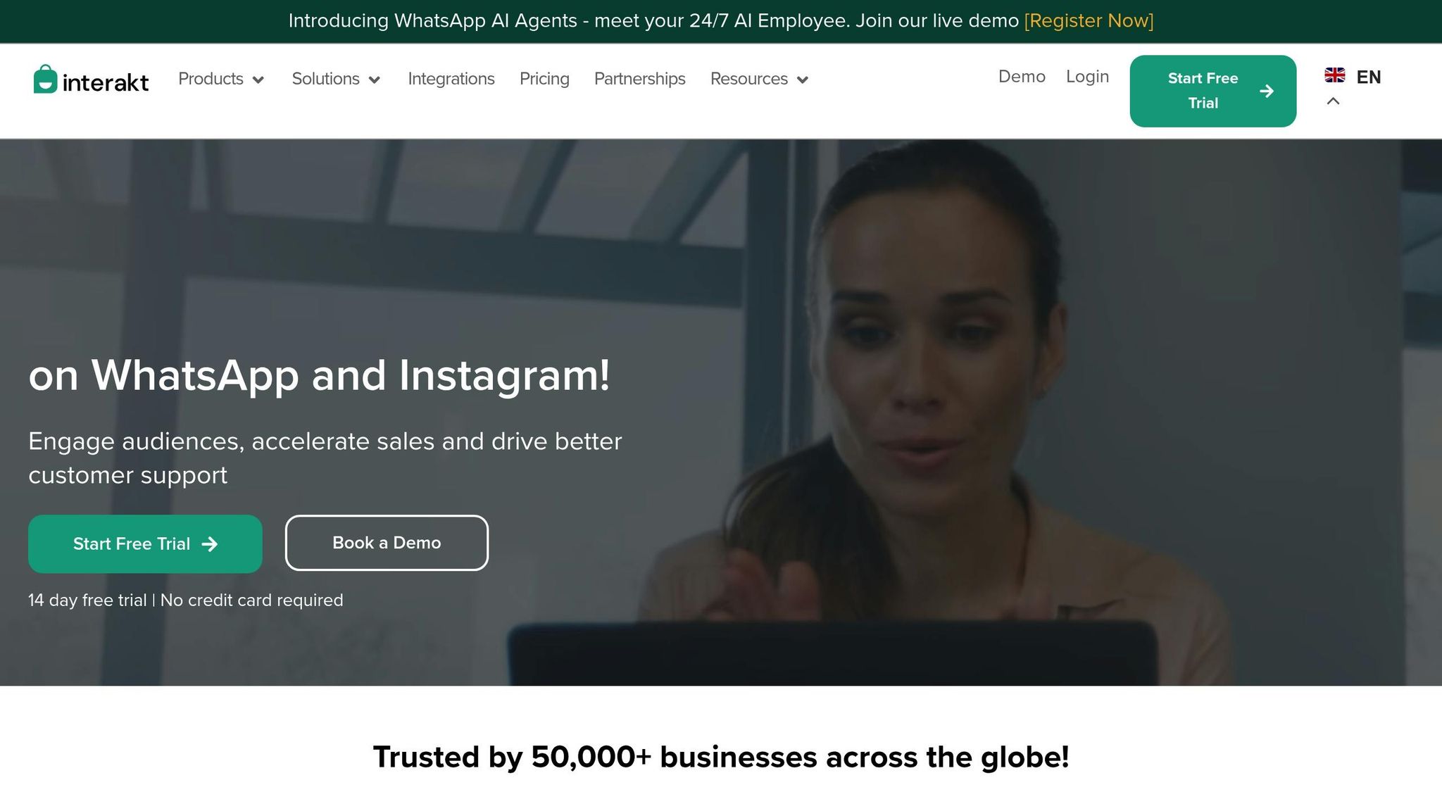Click the interakt wordmark text

tap(106, 83)
